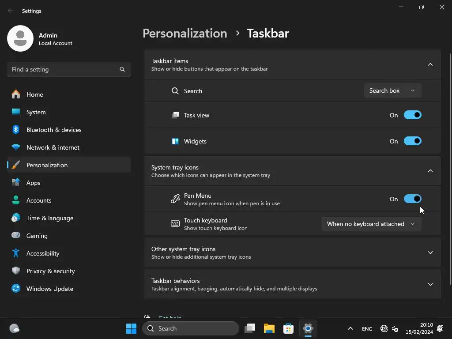Click the Accessibility figure icon

pos(16,253)
